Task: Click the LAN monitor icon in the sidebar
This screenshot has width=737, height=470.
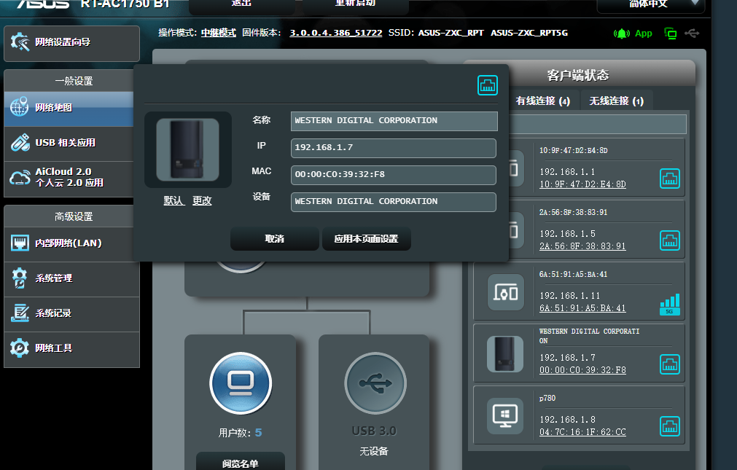Action: tap(20, 243)
